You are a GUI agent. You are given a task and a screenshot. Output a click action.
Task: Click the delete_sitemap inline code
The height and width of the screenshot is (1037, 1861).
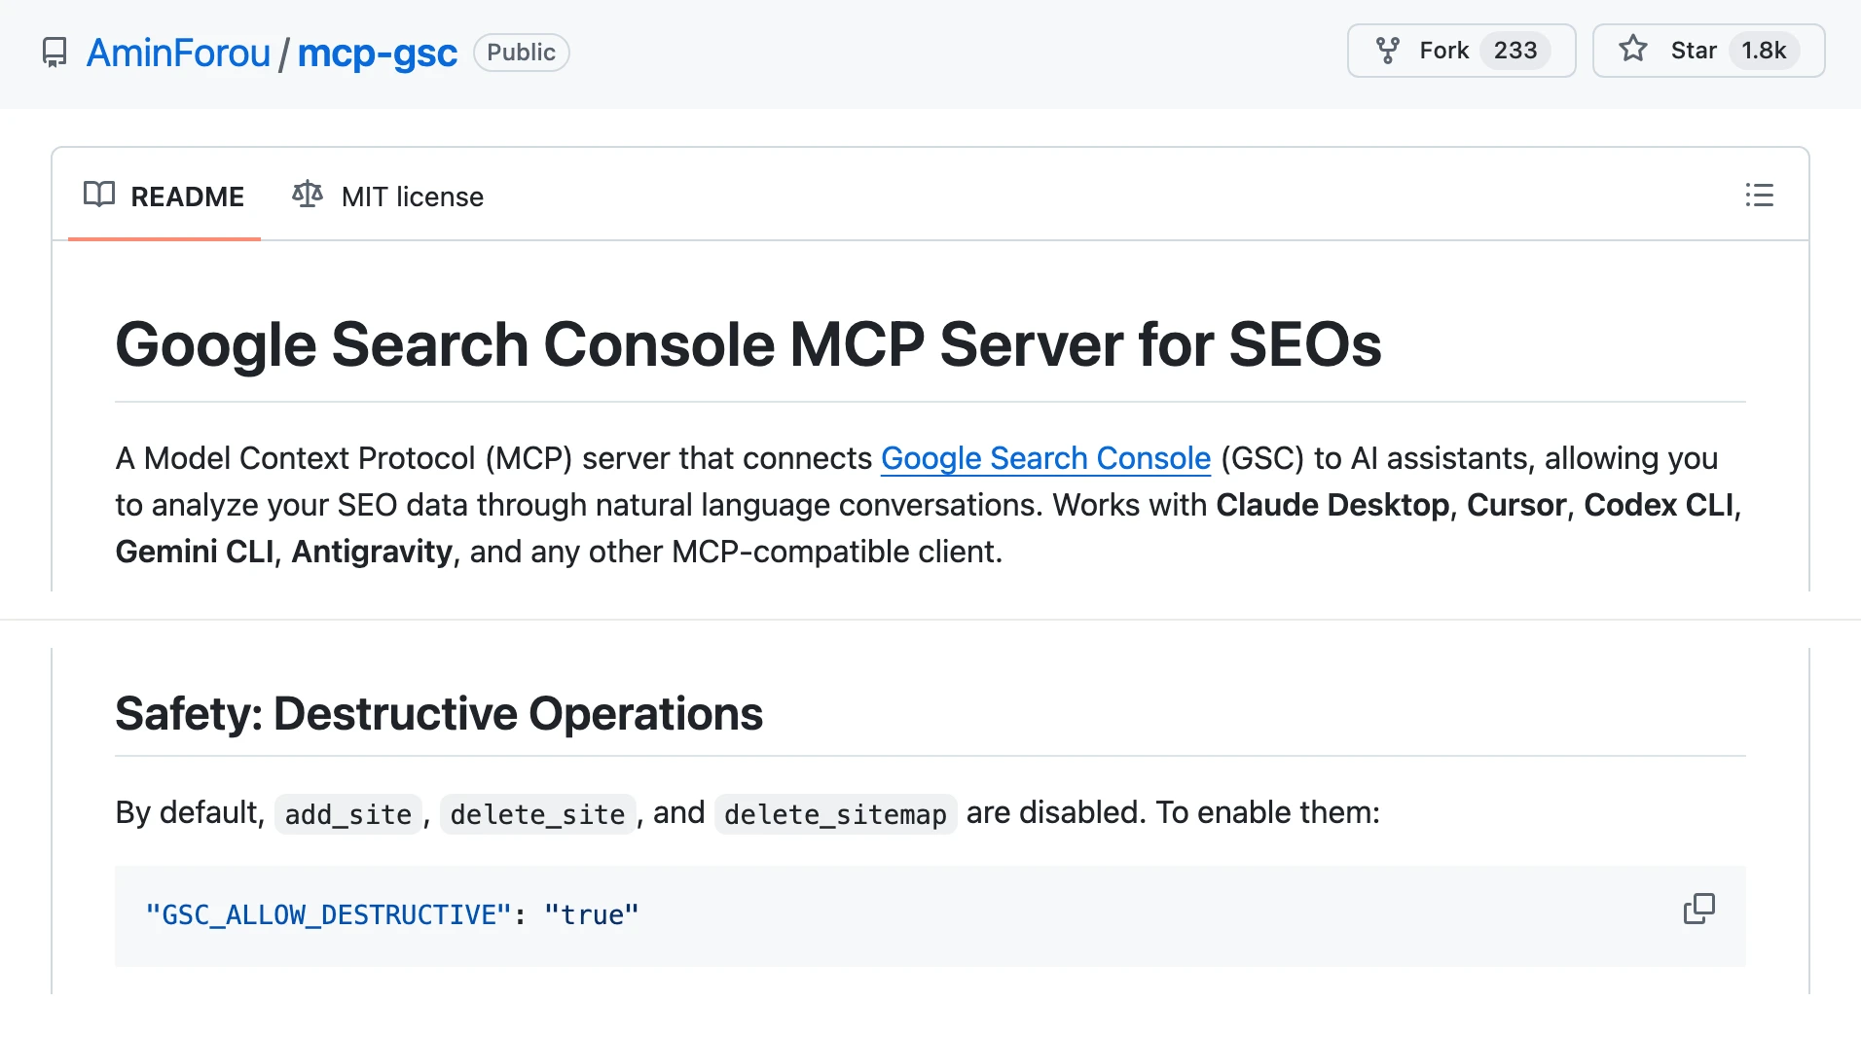(x=835, y=813)
